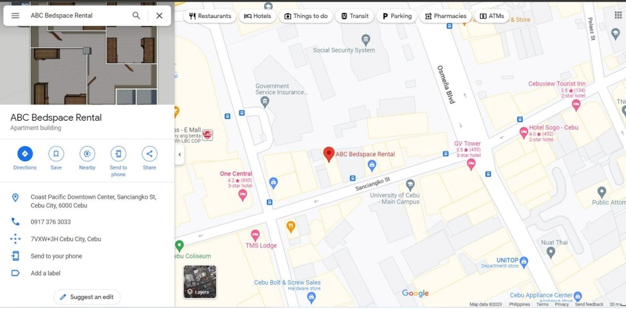Screen dimensions: 626x309
Task: Click in the search input field
Action: pos(78,16)
